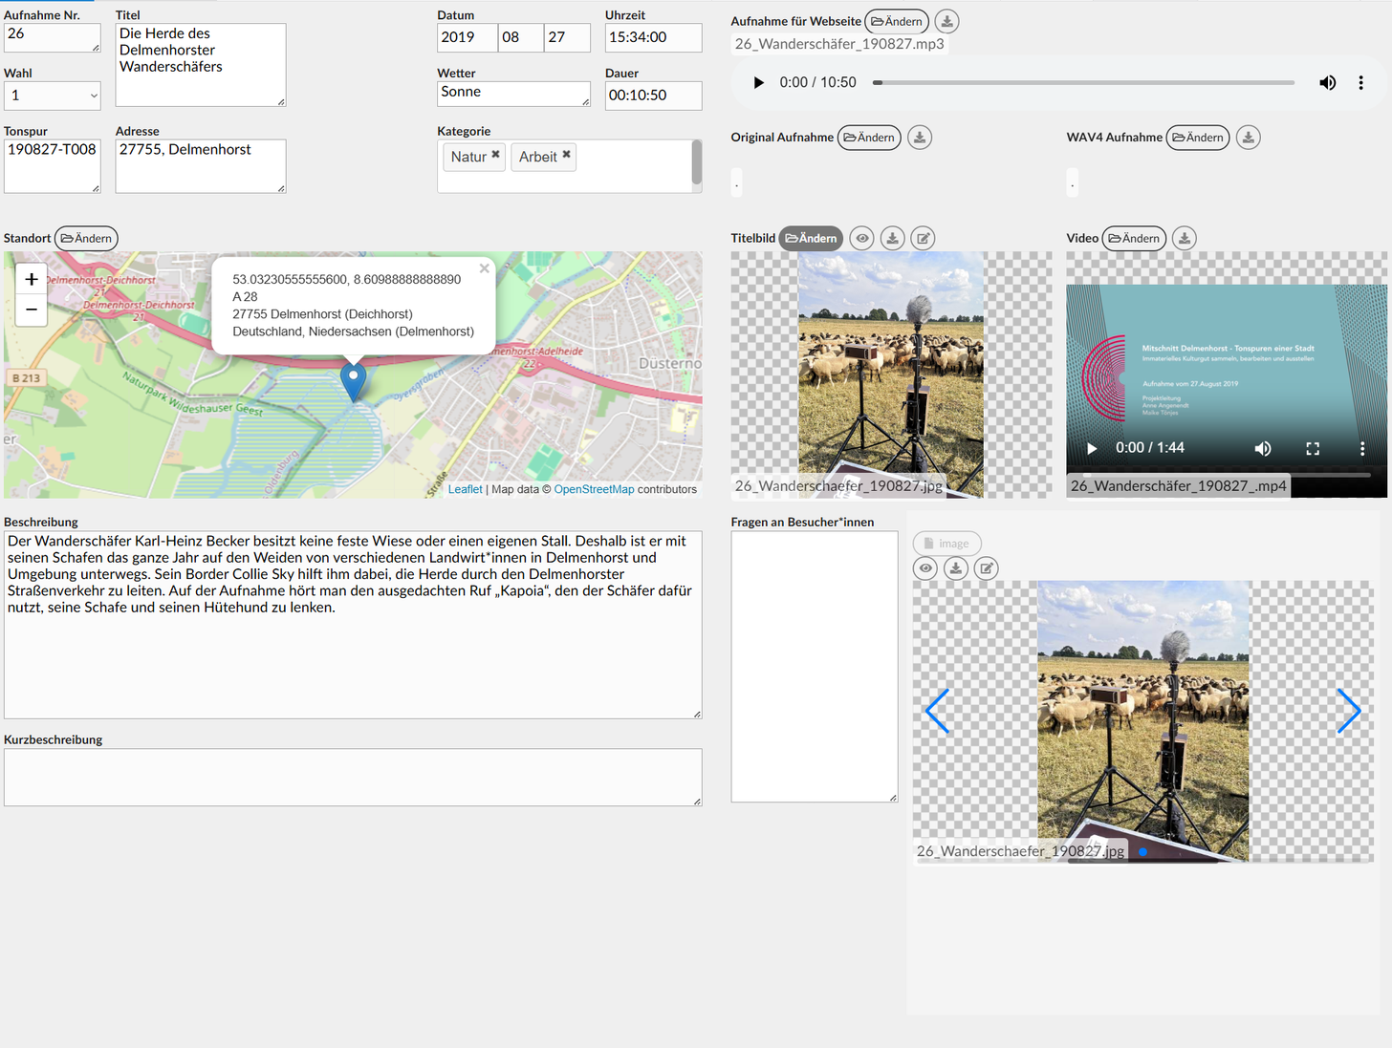Toggle Titelbild preview with eye icon
Image resolution: width=1392 pixels, height=1048 pixels.
pos(862,239)
